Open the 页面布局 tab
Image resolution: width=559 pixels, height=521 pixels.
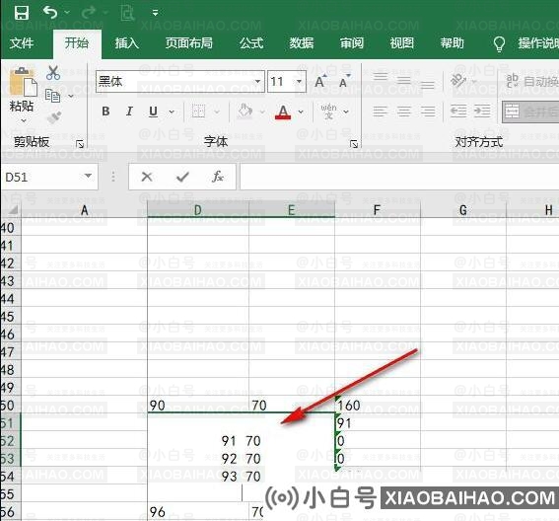point(189,43)
